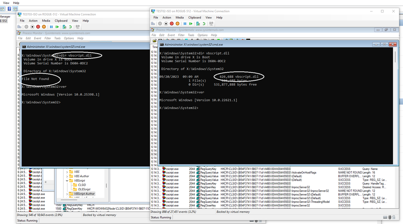
Task: Click vertical scrollbar thumb in registry tree pane
Action: click(x=107, y=185)
